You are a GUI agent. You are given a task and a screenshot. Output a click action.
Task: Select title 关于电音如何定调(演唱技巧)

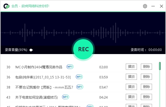click(x=37, y=97)
